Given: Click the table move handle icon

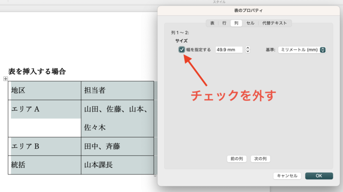Looking at the screenshot, I should (x=6, y=79).
